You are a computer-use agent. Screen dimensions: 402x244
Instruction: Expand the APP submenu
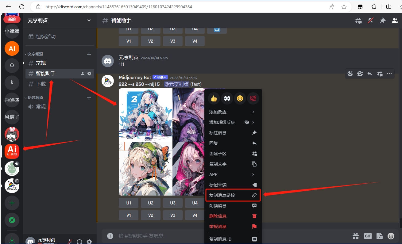point(233,174)
